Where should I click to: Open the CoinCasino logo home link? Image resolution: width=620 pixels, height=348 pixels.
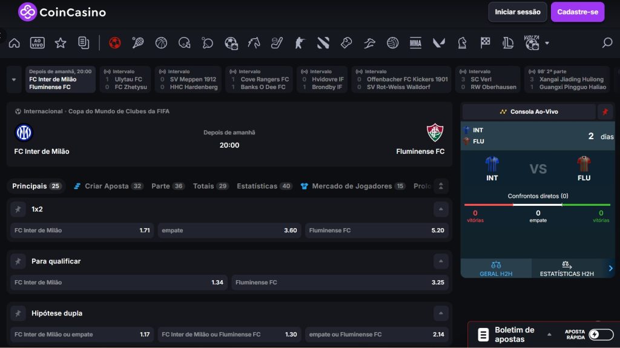coord(62,12)
